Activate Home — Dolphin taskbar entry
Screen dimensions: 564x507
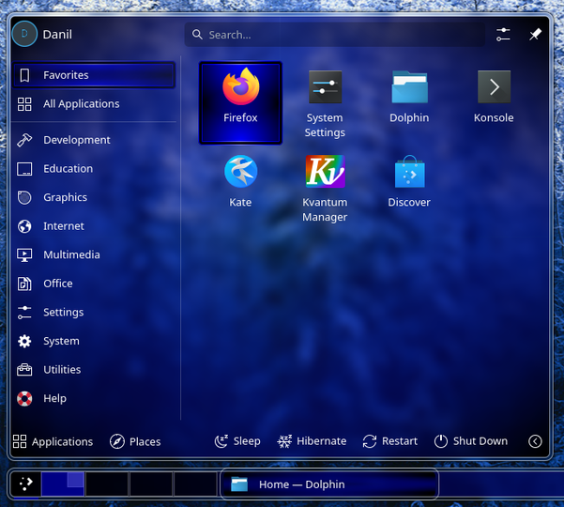329,484
